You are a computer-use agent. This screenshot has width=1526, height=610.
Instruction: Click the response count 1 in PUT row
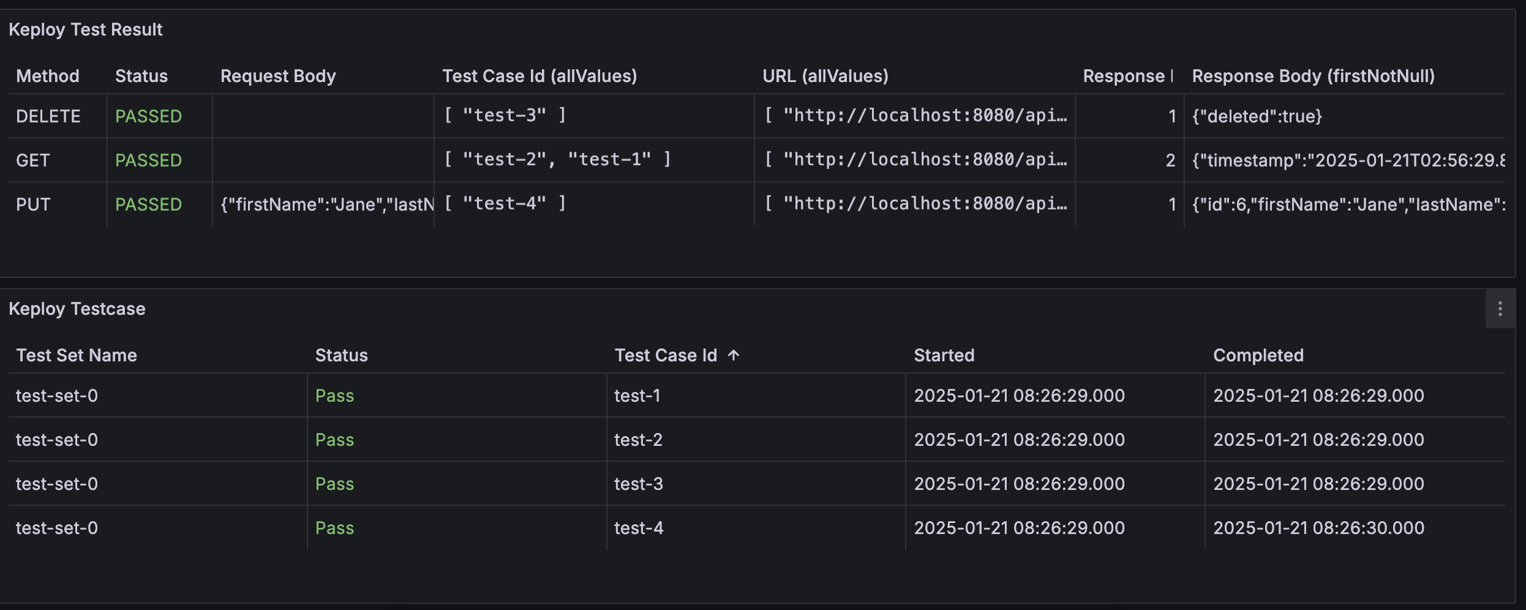pos(1172,205)
